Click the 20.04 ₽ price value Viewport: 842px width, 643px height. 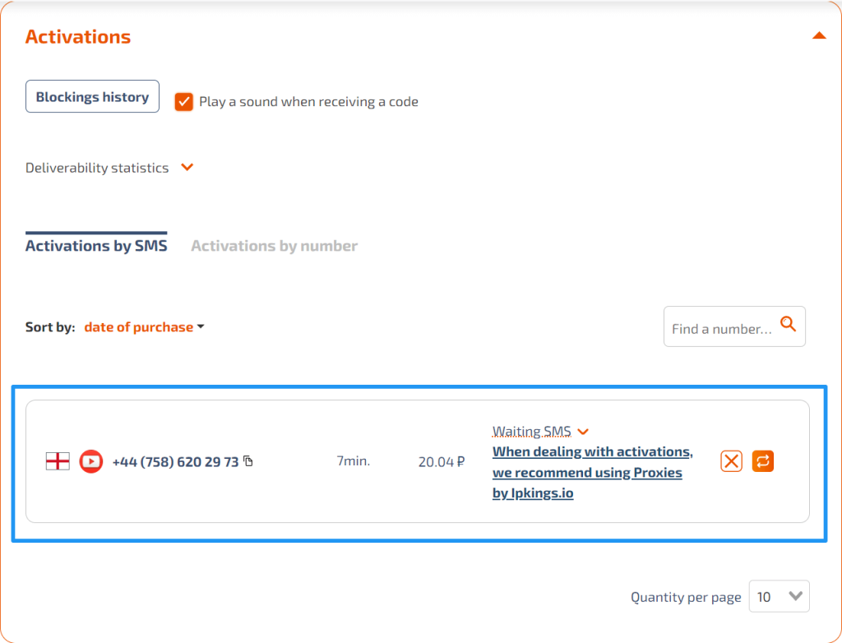[x=442, y=462]
